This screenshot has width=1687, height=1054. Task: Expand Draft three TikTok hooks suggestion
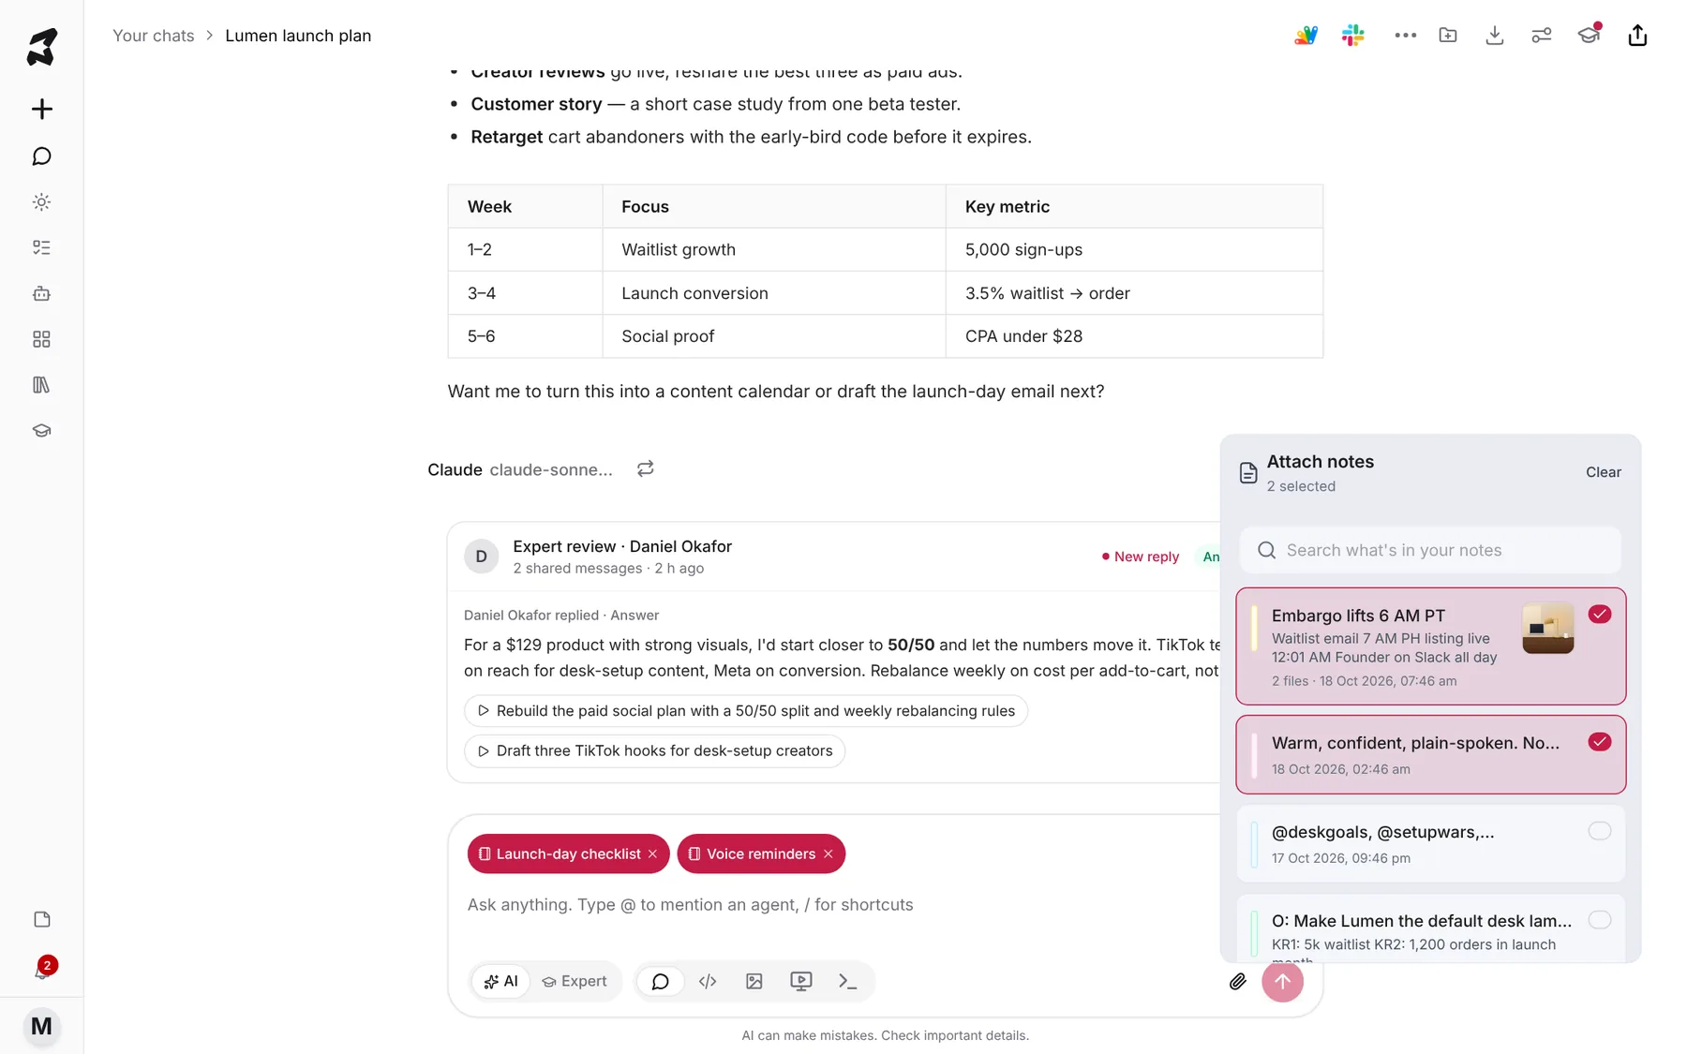[x=654, y=750]
